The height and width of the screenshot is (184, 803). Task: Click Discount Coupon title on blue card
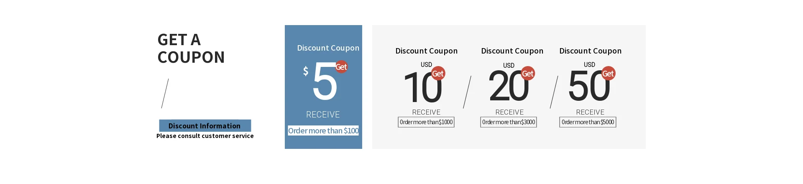coord(328,48)
